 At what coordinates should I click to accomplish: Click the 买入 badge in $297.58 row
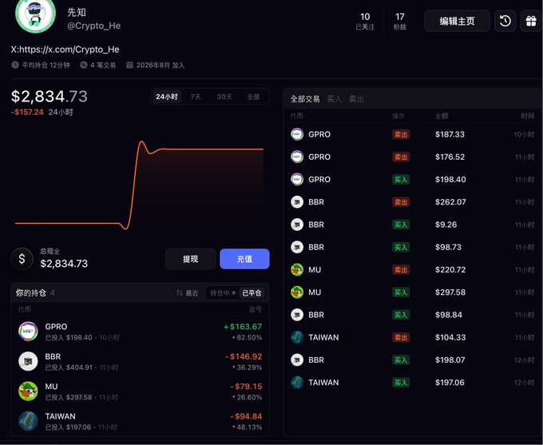pos(401,292)
